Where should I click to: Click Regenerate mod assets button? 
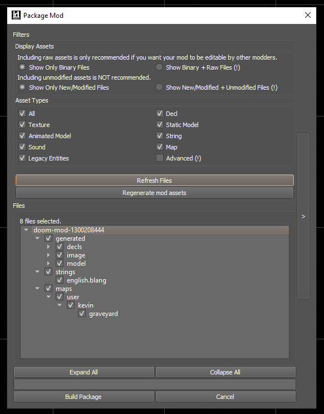pos(155,193)
